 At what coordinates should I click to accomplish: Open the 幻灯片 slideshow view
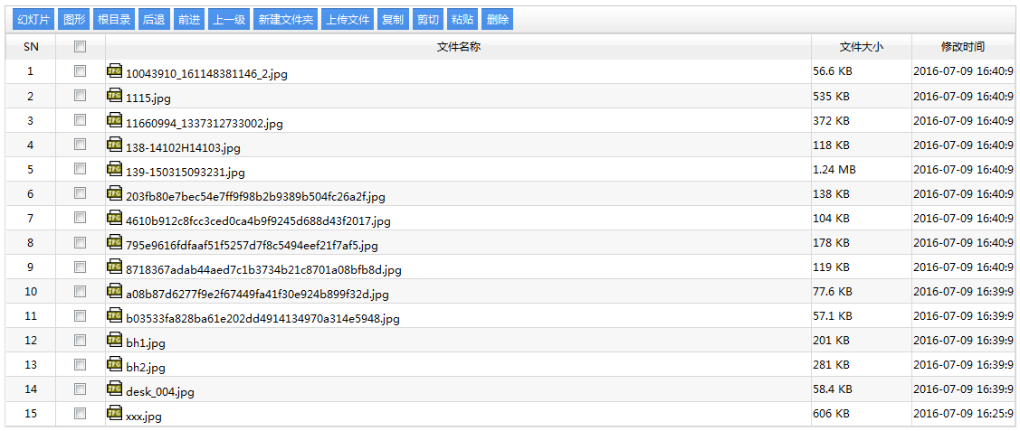[33, 20]
